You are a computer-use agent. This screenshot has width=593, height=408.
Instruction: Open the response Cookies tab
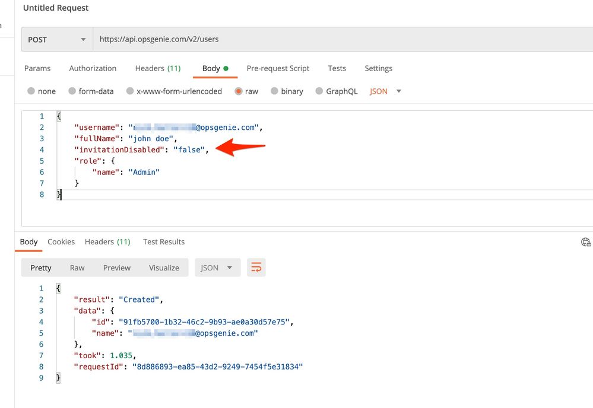(61, 242)
